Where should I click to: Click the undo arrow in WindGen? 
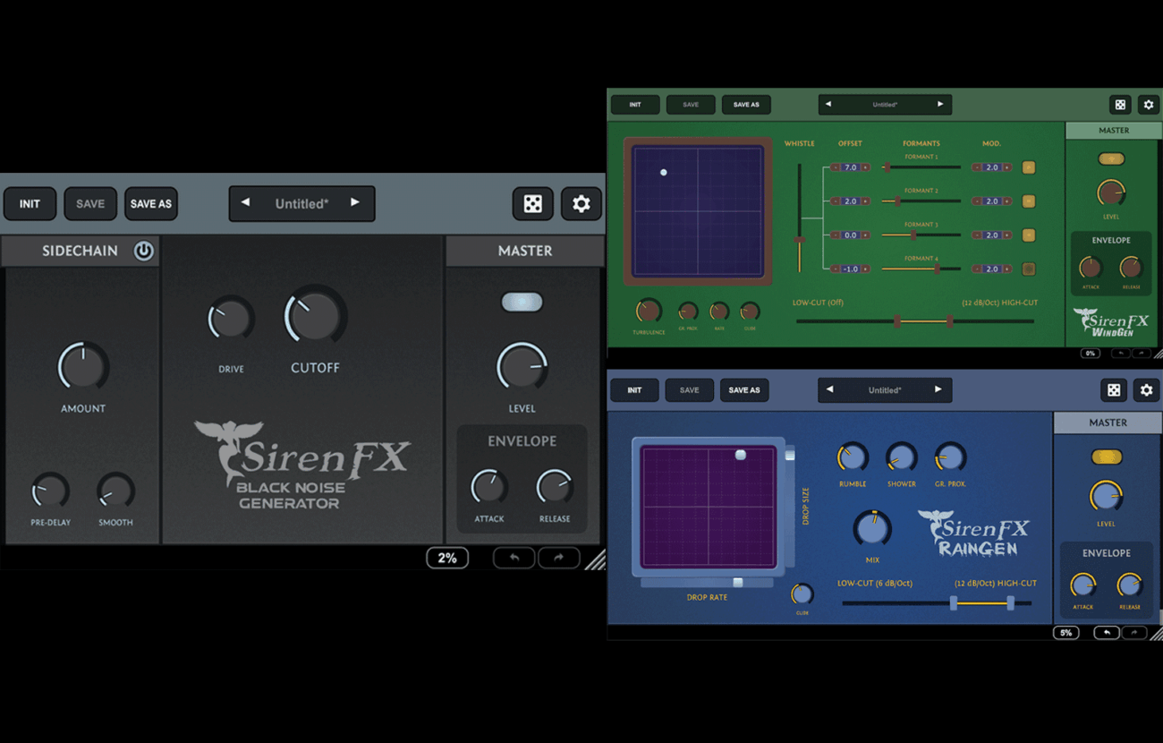1122,354
